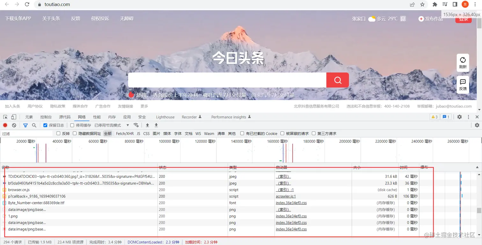Click the 刷新 refresh icon on the page
Viewport: 482px width, 245px height.
click(x=463, y=62)
